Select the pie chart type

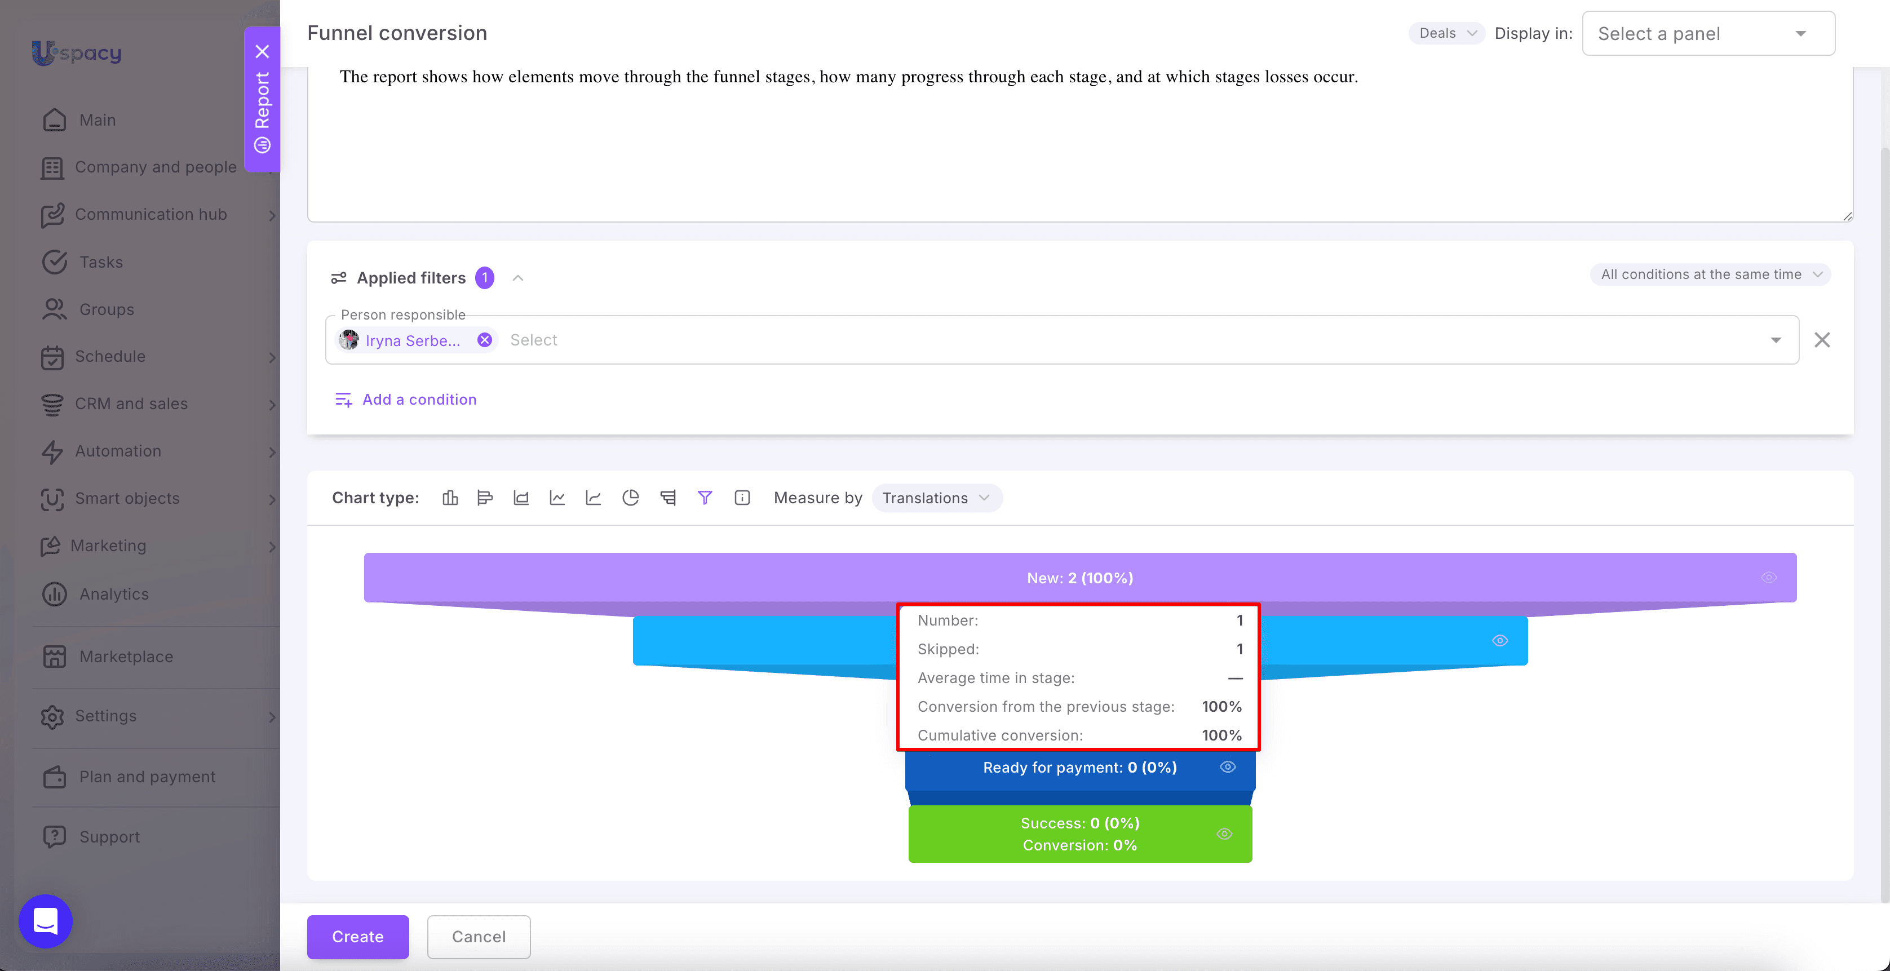pyautogui.click(x=630, y=498)
